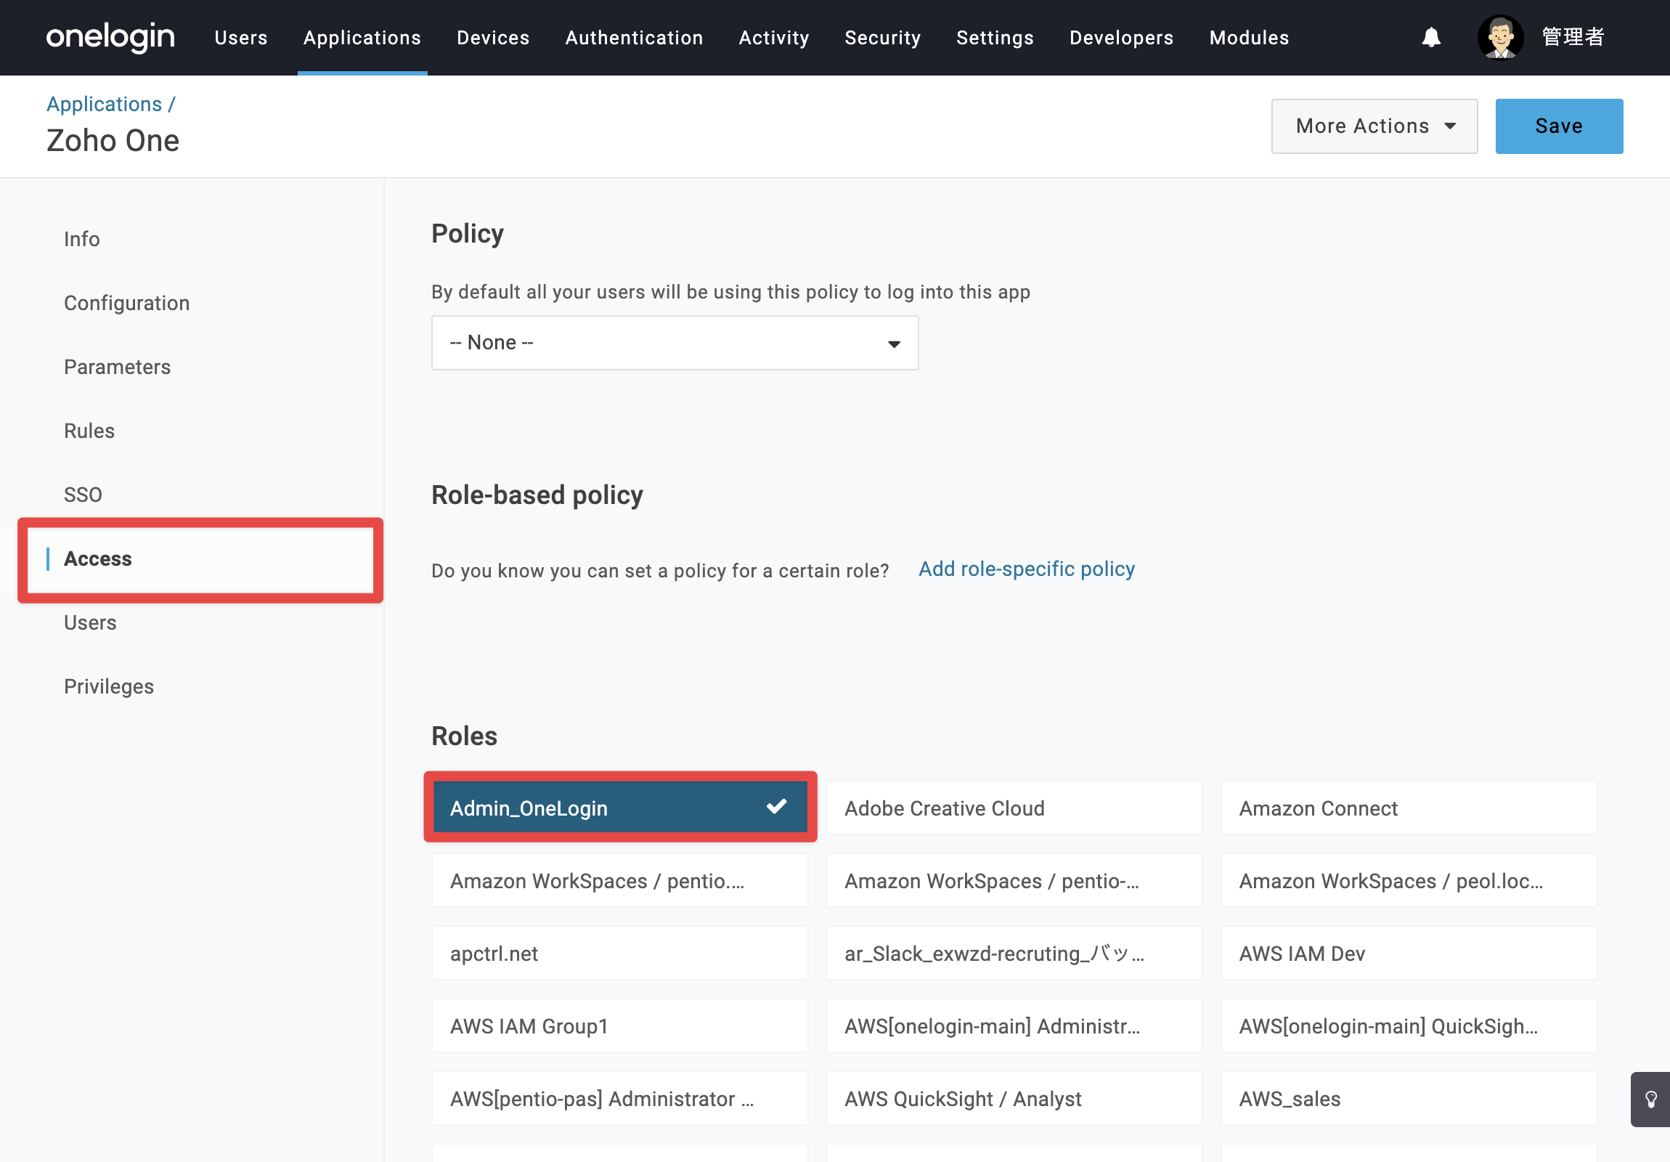Switch to the Configuration tab
This screenshot has height=1162, width=1670.
(x=126, y=304)
